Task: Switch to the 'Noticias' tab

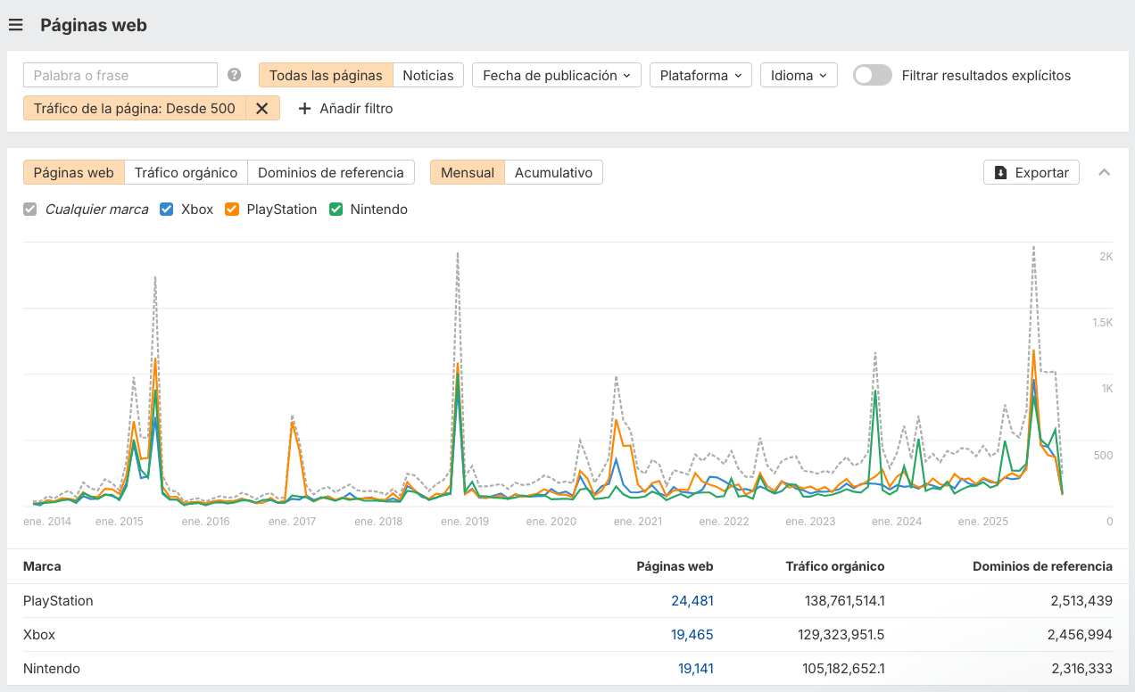Action: point(427,75)
